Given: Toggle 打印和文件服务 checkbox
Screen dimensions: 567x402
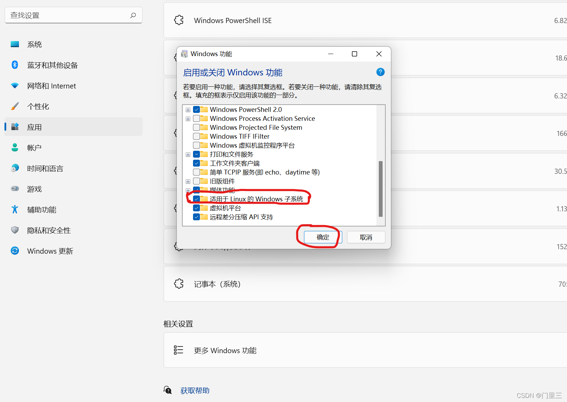Looking at the screenshot, I should (x=196, y=154).
